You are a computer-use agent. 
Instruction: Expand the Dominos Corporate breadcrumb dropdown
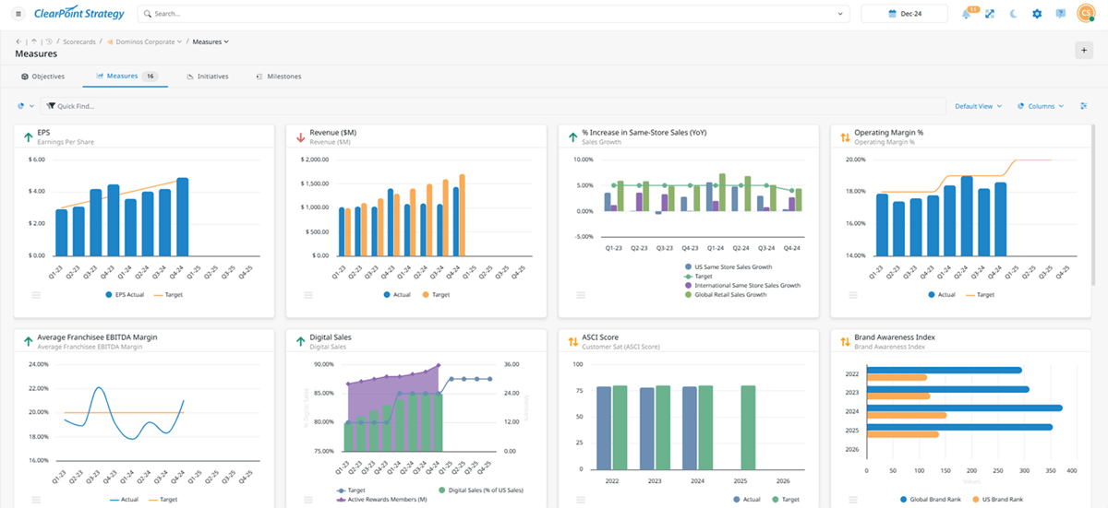click(179, 41)
